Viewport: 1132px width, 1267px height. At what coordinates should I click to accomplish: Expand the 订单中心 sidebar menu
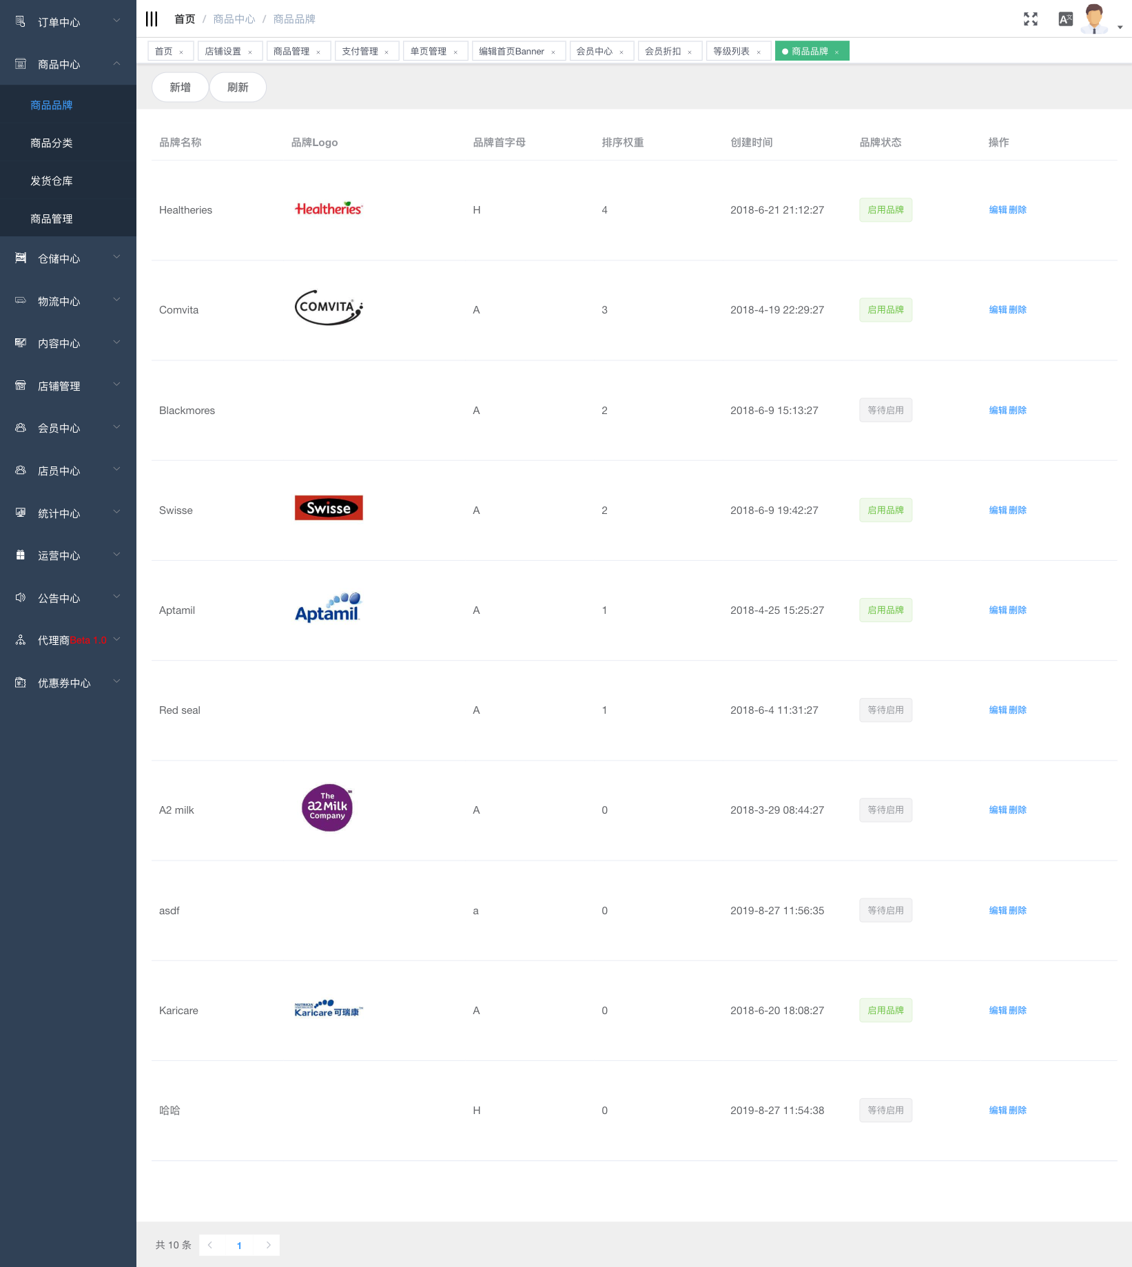click(68, 22)
